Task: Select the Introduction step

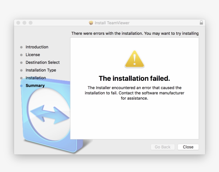Action: [37, 47]
